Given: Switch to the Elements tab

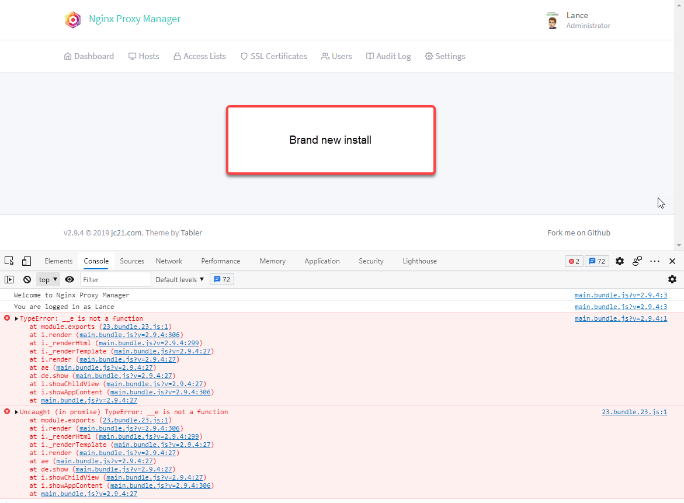Looking at the screenshot, I should point(58,261).
